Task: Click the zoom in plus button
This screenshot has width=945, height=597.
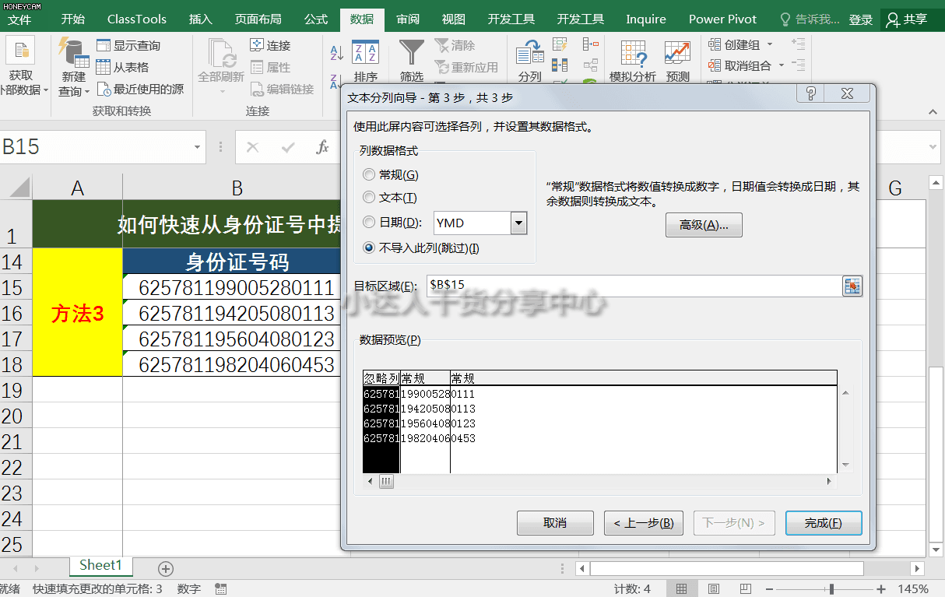Action: [881, 589]
